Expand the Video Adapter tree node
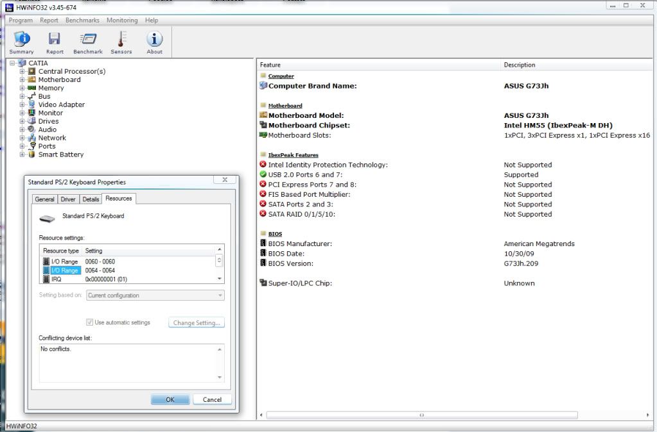The image size is (657, 432). click(22, 104)
